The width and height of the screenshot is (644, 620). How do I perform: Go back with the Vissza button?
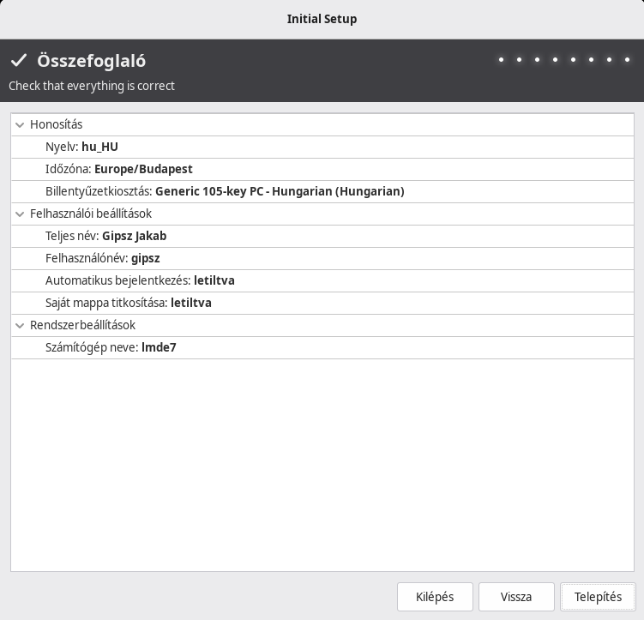[x=516, y=597]
